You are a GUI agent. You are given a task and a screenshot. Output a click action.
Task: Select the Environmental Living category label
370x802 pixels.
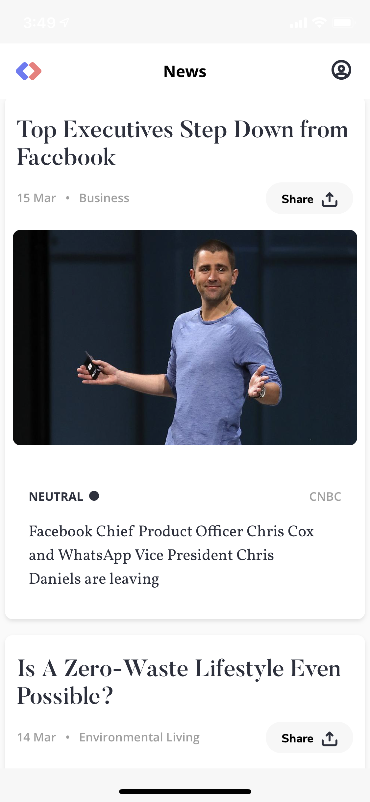click(139, 737)
